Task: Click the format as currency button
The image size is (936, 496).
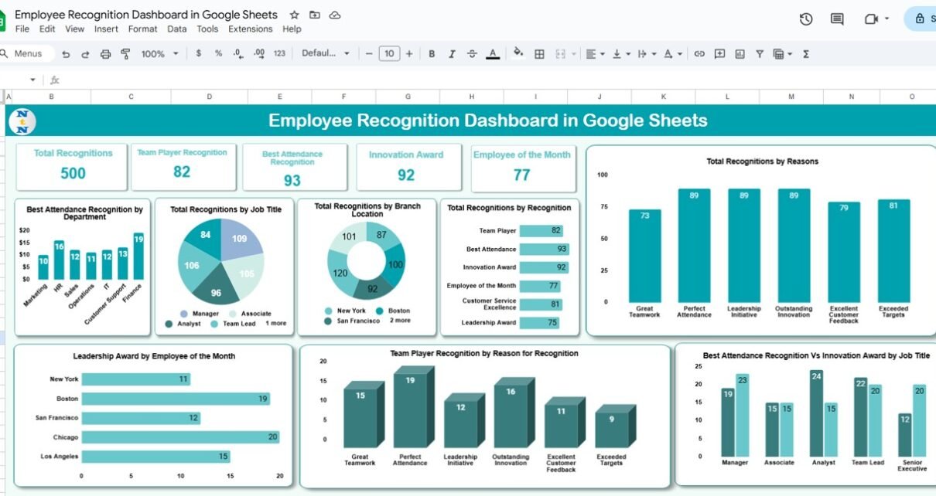Action: 199,54
